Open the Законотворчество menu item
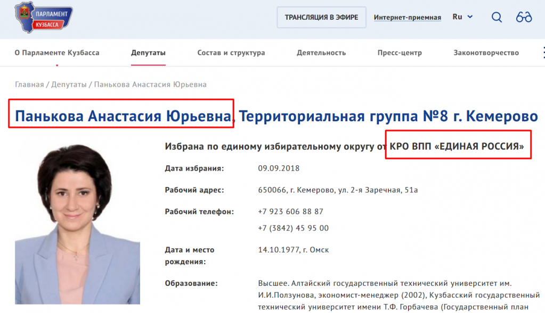Image resolution: width=545 pixels, height=313 pixels. coord(486,53)
